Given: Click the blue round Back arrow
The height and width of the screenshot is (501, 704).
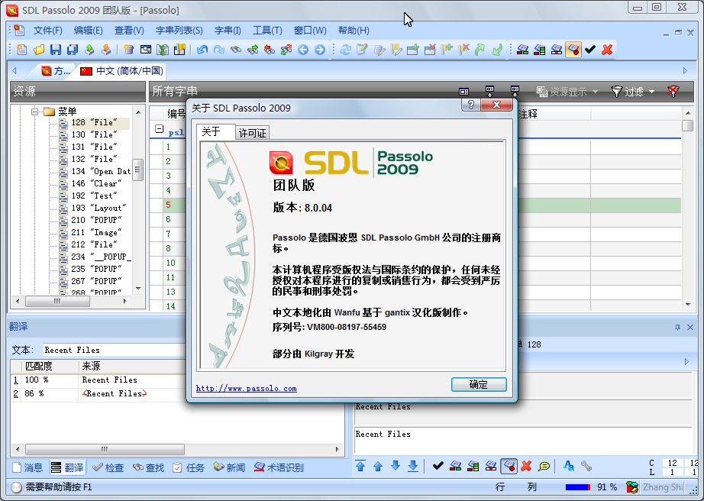Looking at the screenshot, I should pyautogui.click(x=303, y=50).
